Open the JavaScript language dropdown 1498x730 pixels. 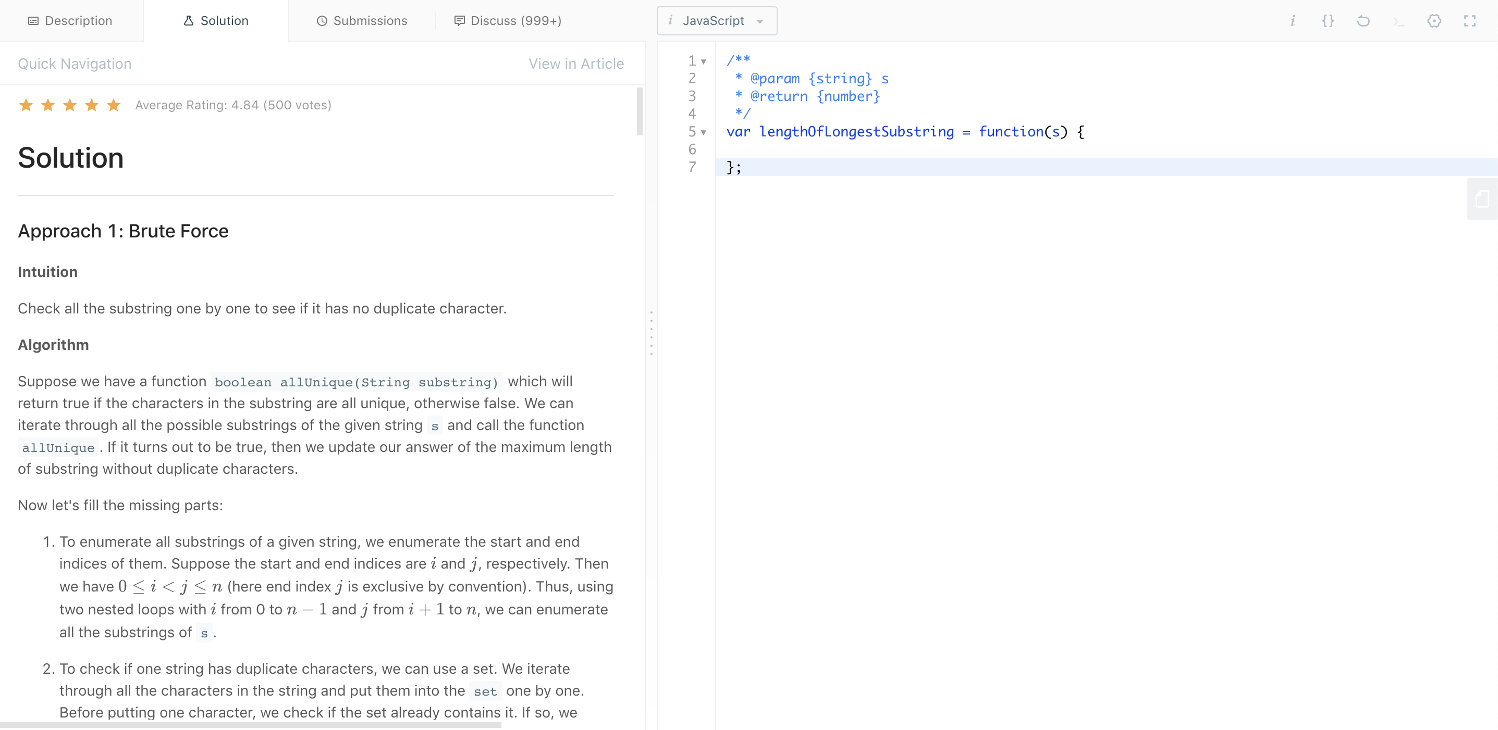point(717,21)
